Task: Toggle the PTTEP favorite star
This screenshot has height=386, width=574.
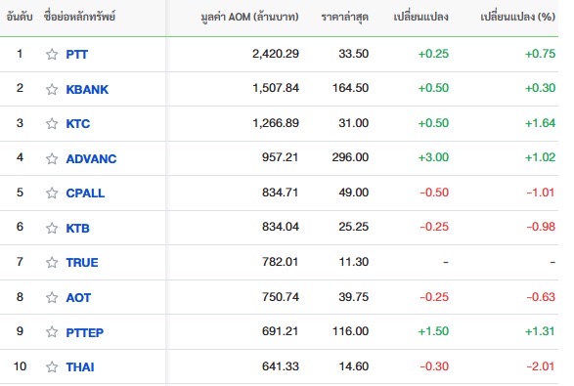Action: 52,332
